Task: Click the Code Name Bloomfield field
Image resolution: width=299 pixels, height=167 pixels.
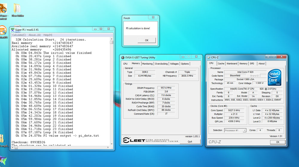Action: click(x=235, y=76)
